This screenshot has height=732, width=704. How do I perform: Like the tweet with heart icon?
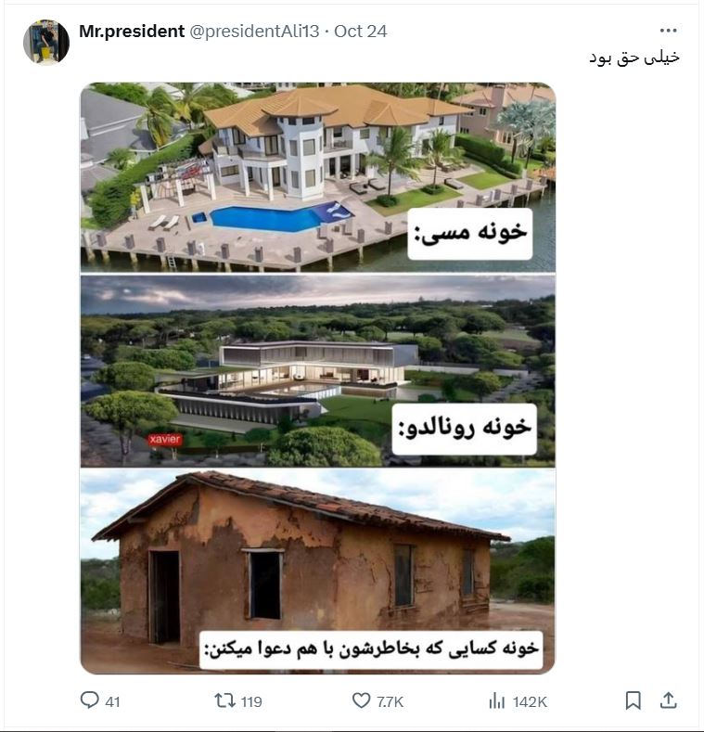pyautogui.click(x=361, y=700)
